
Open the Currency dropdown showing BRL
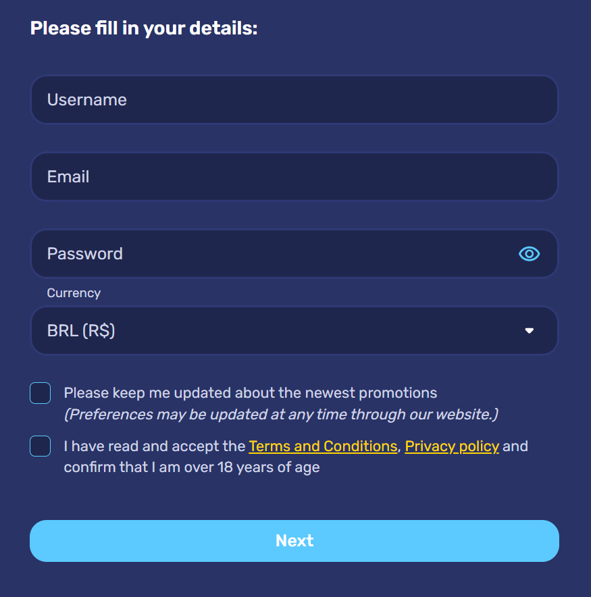pyautogui.click(x=294, y=331)
